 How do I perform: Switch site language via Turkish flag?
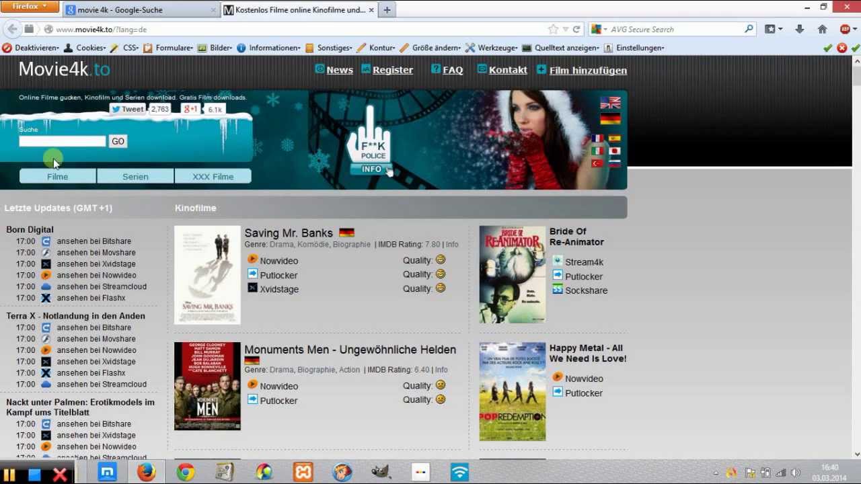click(x=597, y=163)
